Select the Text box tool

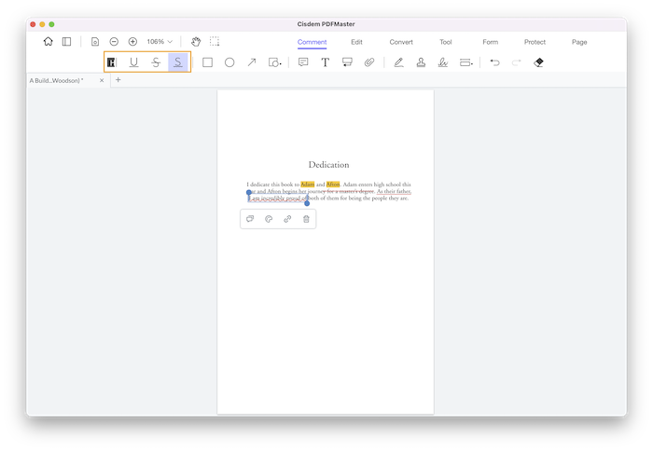tap(326, 62)
